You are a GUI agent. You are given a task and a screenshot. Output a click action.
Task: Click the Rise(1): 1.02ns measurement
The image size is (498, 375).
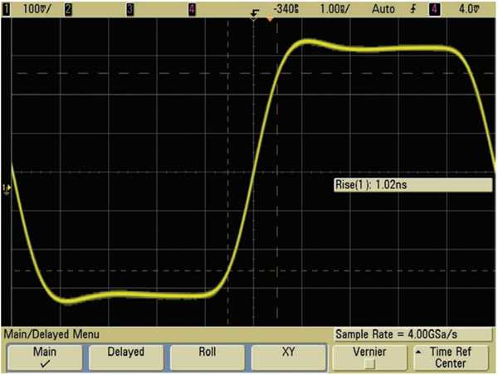pyautogui.click(x=413, y=185)
